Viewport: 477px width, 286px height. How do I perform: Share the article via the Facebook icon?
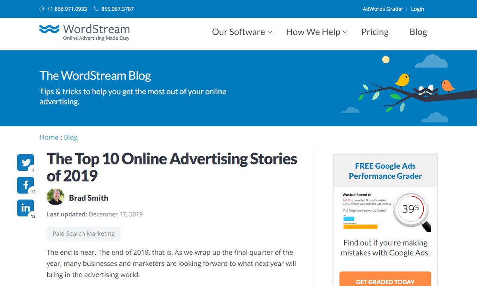click(25, 185)
